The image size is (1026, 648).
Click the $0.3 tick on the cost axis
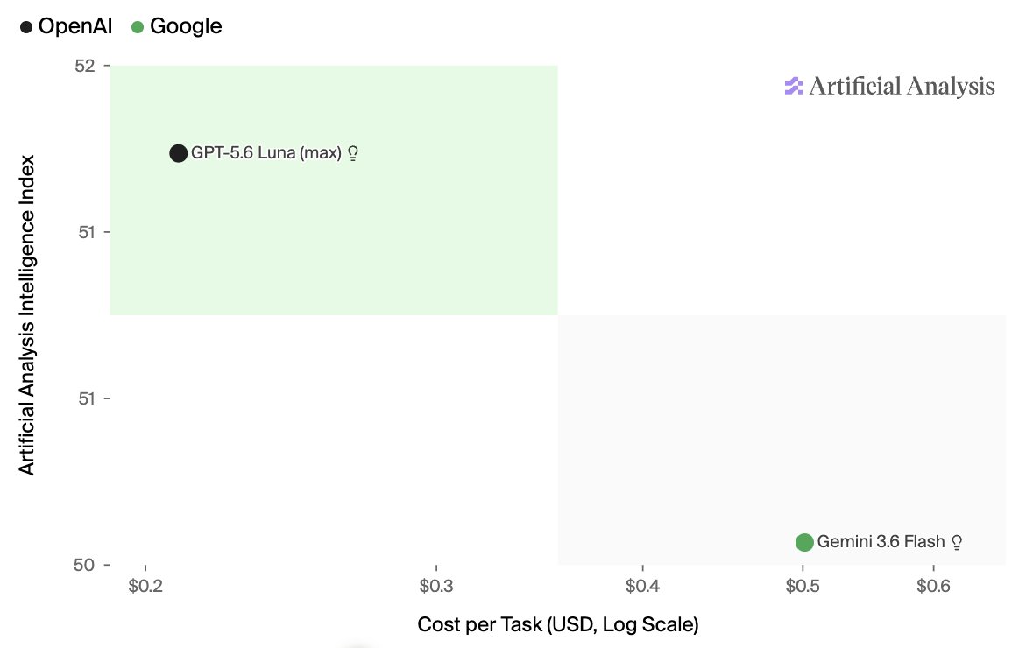(436, 585)
